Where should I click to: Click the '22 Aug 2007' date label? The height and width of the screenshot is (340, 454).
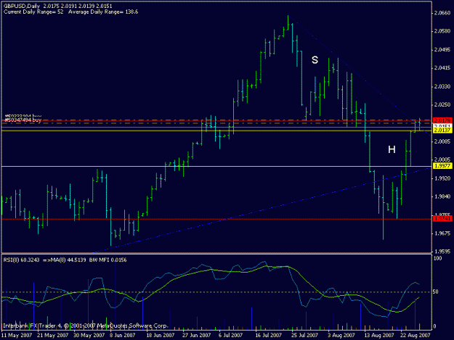point(416,335)
